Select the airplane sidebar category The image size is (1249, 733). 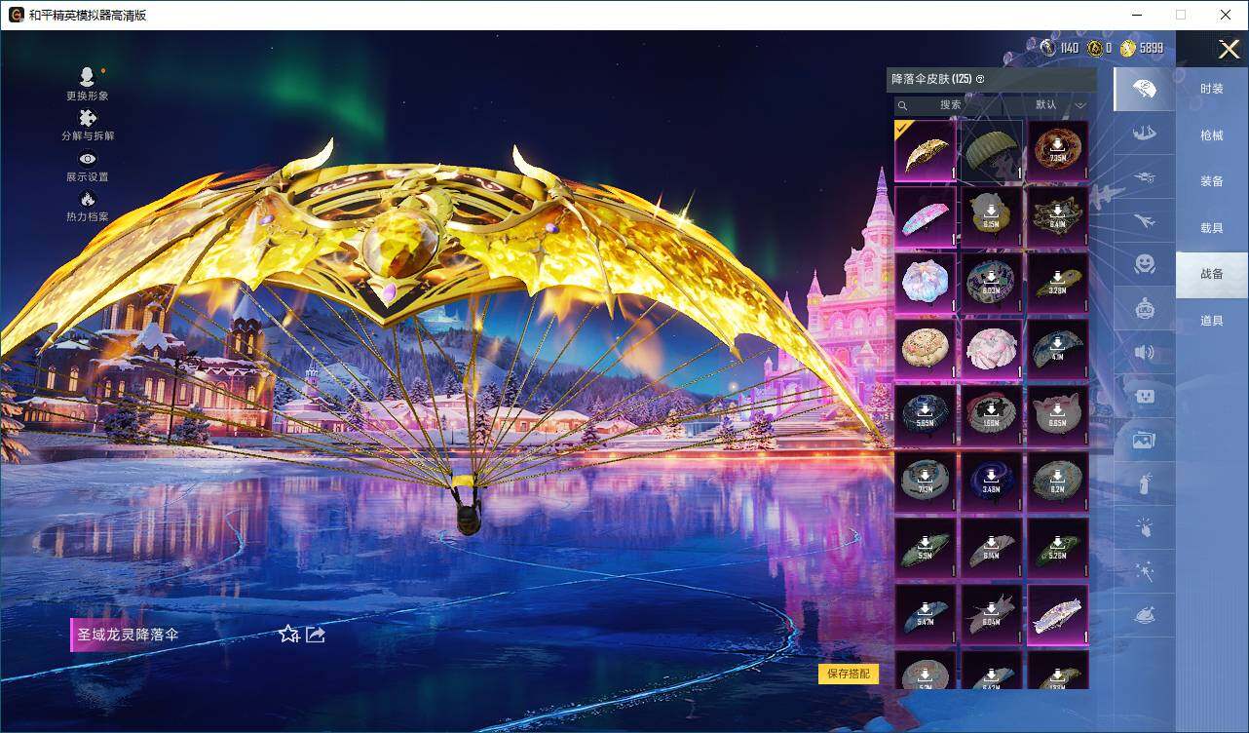point(1144,221)
